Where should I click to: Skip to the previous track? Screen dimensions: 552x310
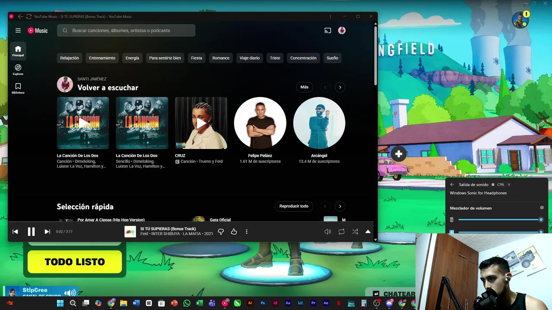click(x=15, y=232)
